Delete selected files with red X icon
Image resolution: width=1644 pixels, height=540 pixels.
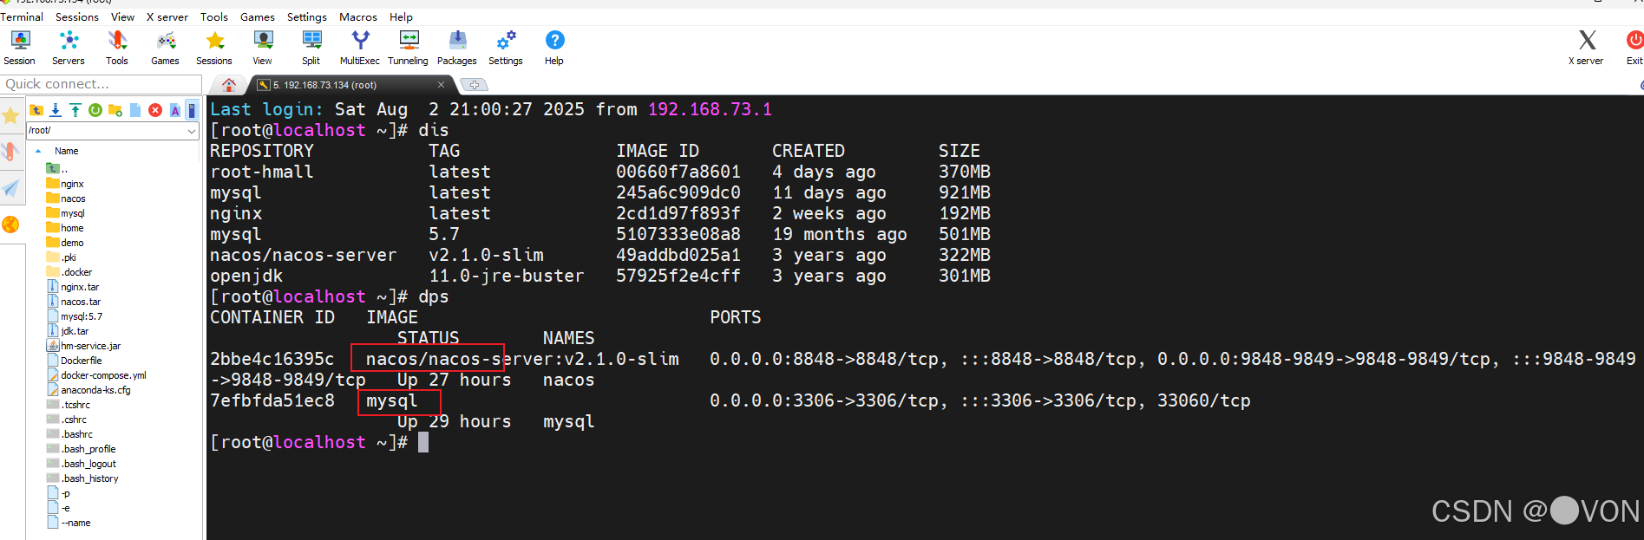(x=155, y=110)
